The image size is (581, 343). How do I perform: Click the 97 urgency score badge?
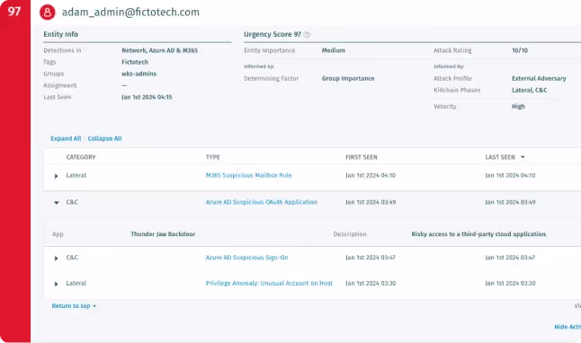tap(14, 12)
